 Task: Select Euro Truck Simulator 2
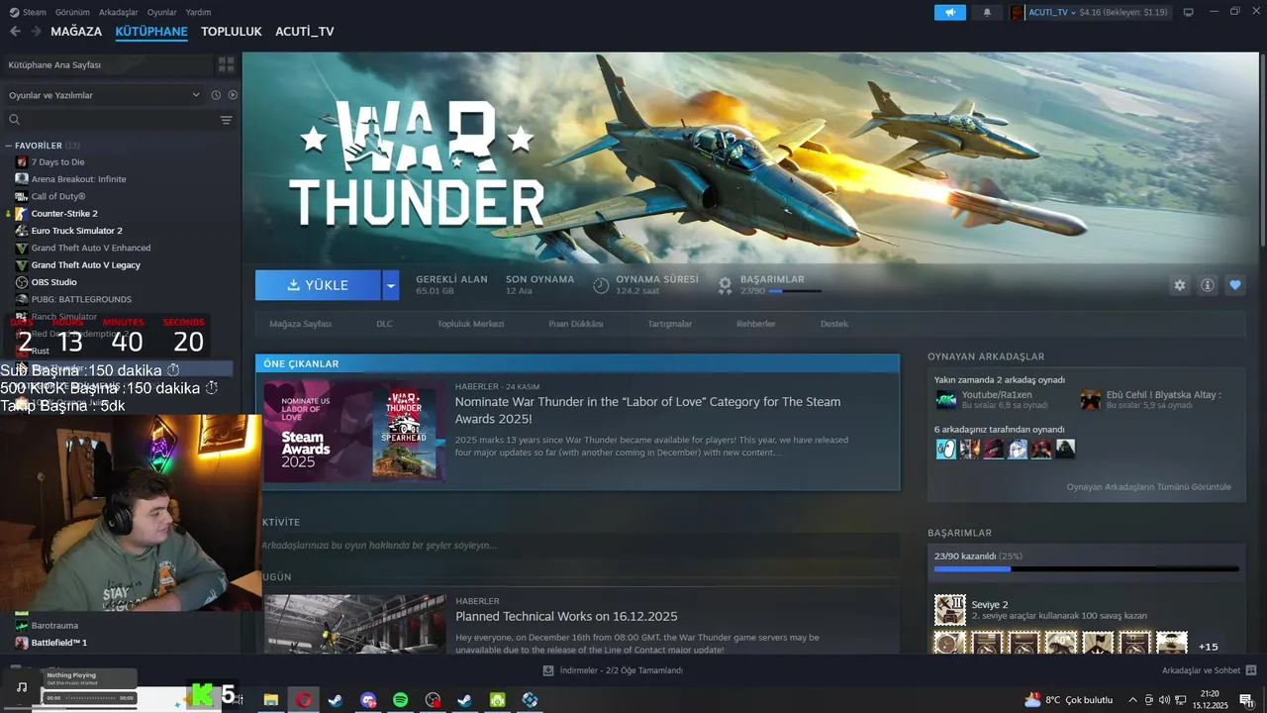(76, 231)
